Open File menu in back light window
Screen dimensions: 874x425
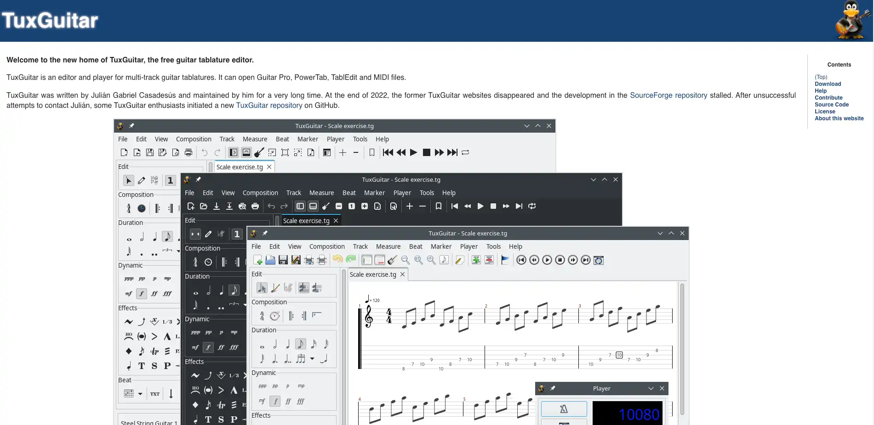point(123,139)
